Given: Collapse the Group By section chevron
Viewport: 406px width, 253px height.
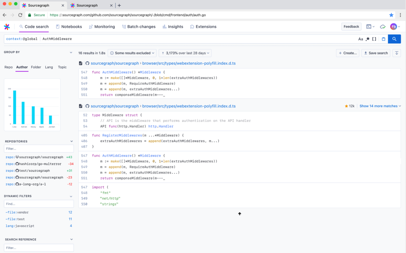Looking at the screenshot, I should (x=71, y=52).
